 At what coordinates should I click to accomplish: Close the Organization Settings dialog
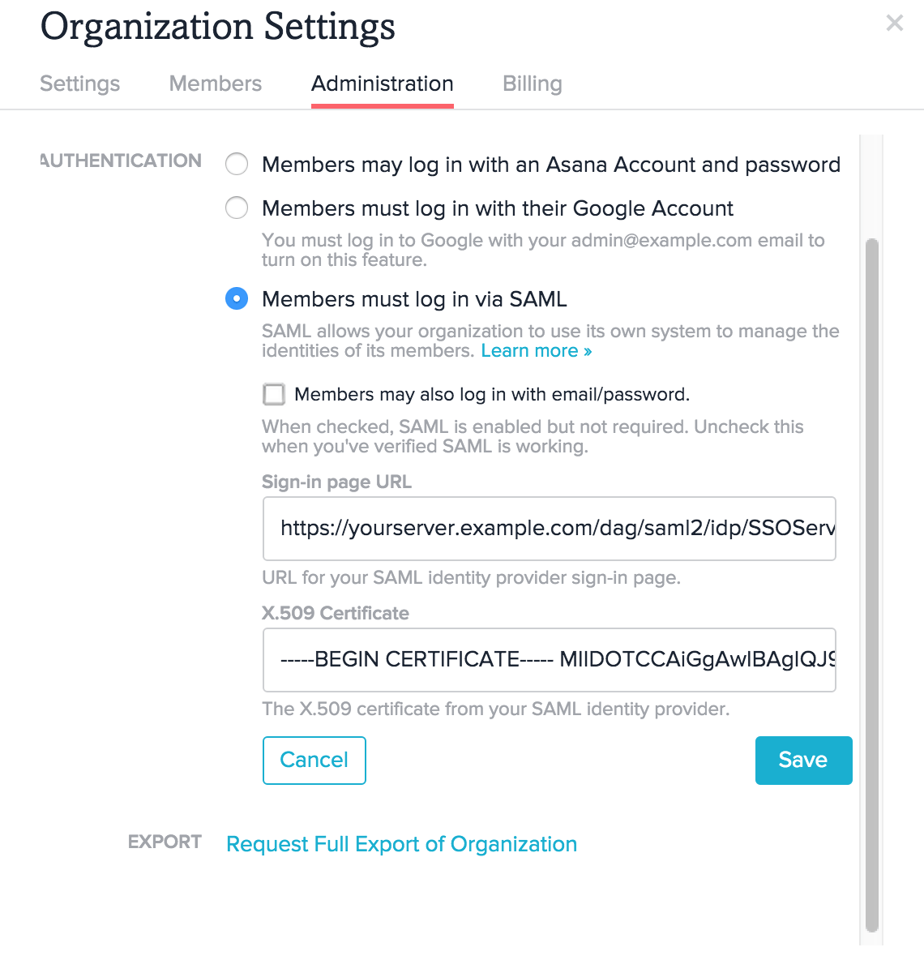point(894,23)
